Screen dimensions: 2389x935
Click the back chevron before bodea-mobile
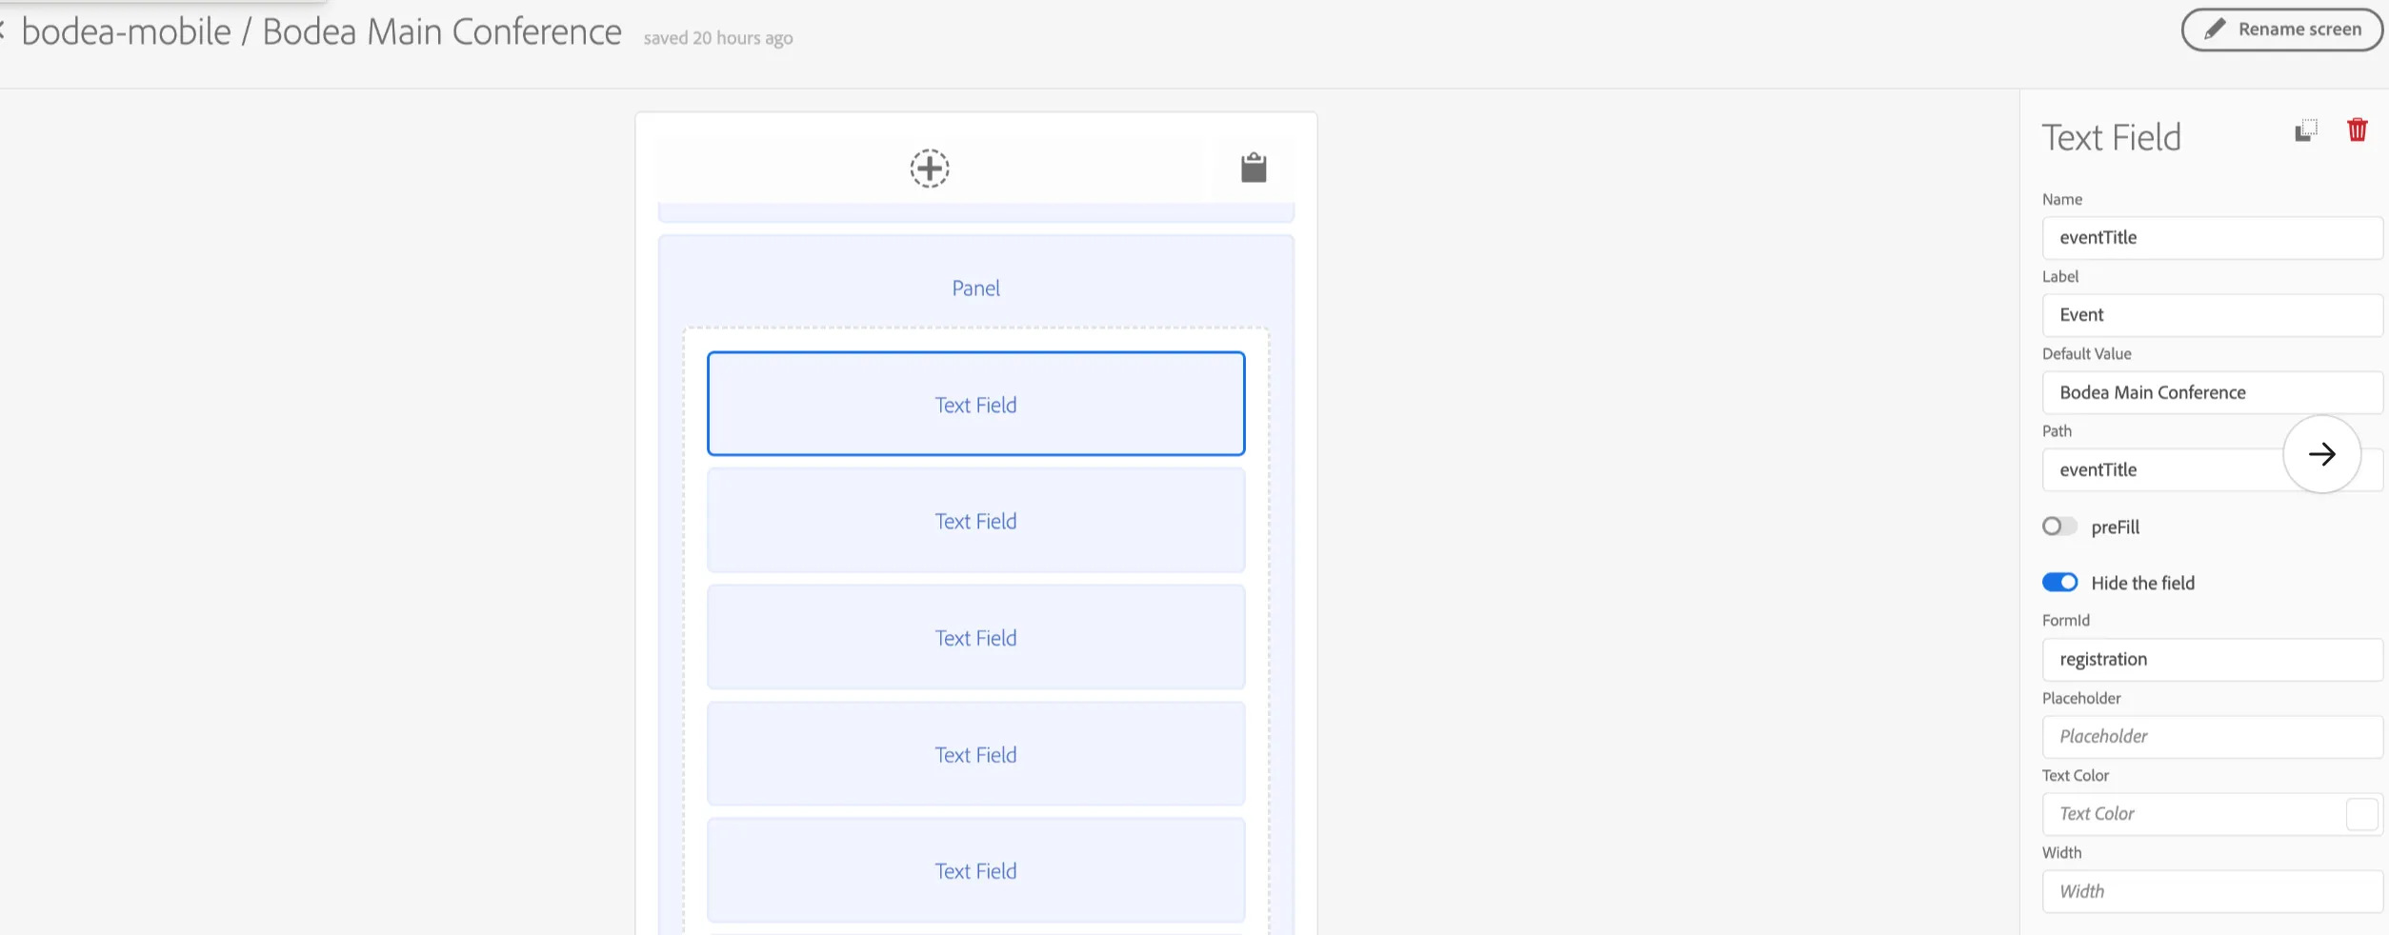coord(3,31)
